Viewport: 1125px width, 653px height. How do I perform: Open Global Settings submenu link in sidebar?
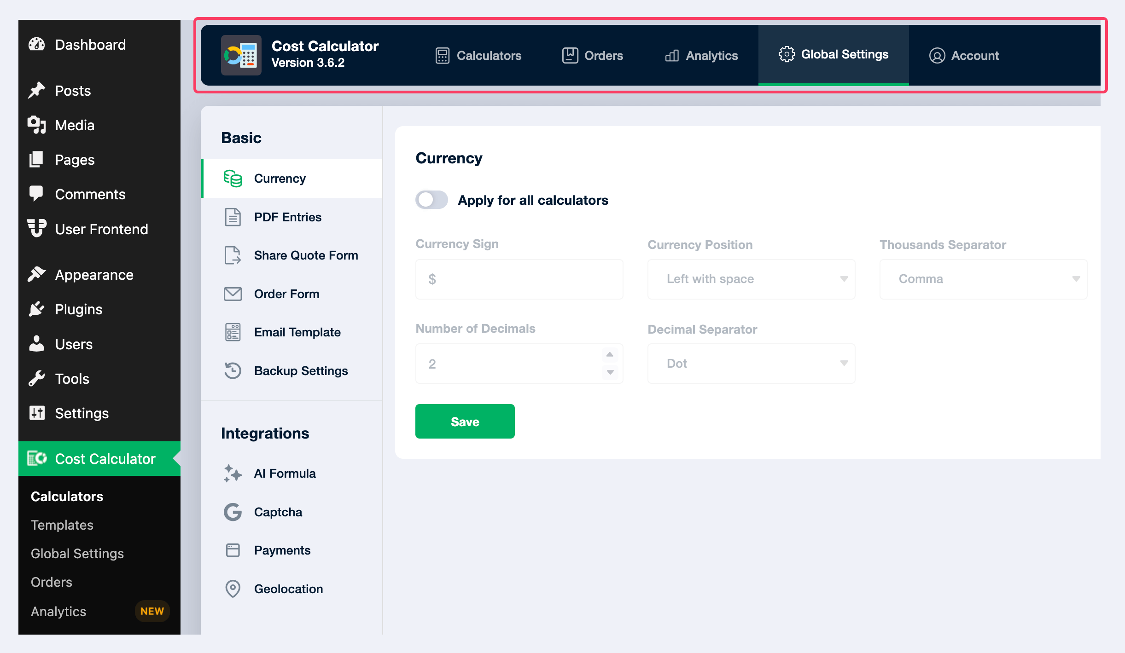[x=77, y=554]
